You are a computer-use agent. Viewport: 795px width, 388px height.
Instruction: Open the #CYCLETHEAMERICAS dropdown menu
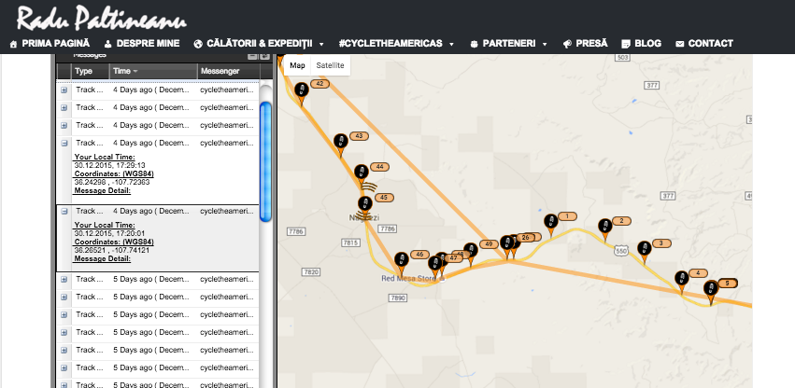pos(396,43)
